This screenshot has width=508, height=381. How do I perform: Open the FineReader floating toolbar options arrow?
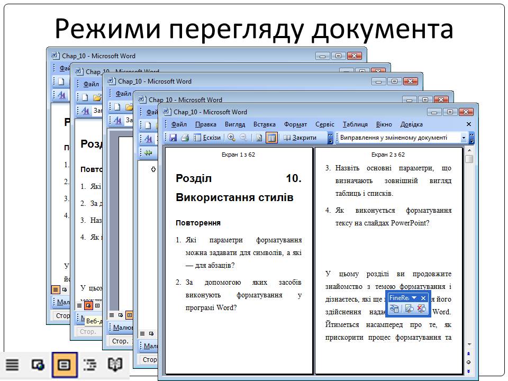tap(414, 298)
